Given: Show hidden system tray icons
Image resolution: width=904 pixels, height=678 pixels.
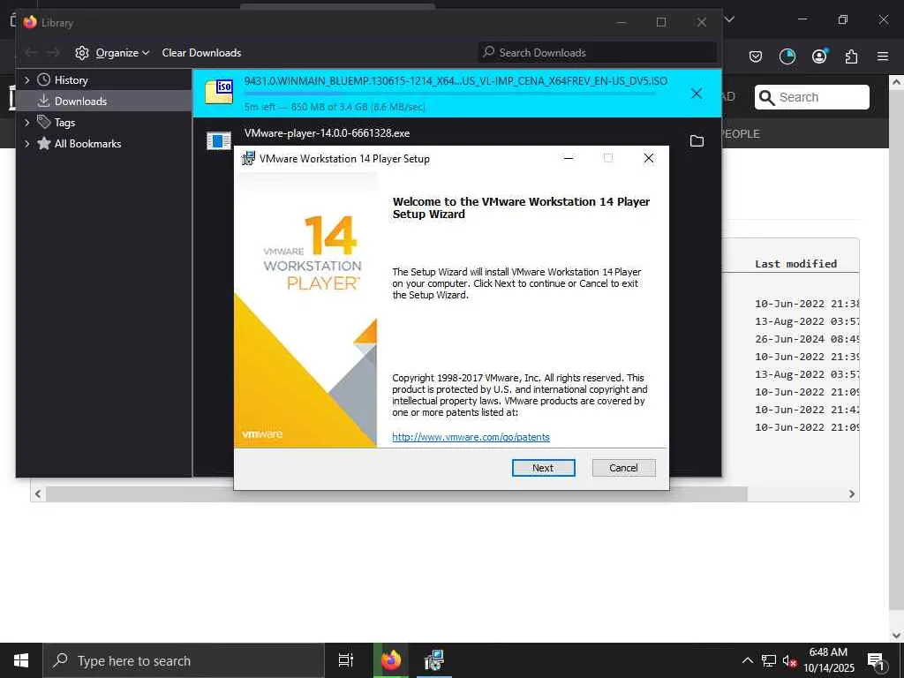Looking at the screenshot, I should coord(747,660).
